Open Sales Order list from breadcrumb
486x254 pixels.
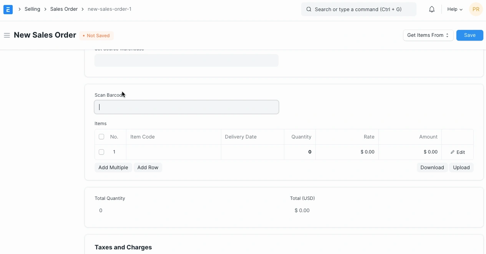coord(64,9)
